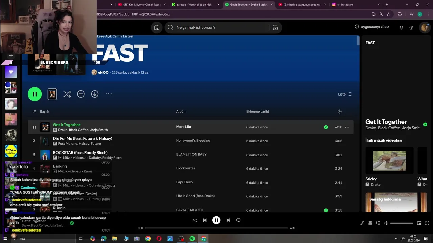Open the Liste view options dropdown
Image resolution: width=433 pixels, height=243 pixels.
(x=345, y=94)
